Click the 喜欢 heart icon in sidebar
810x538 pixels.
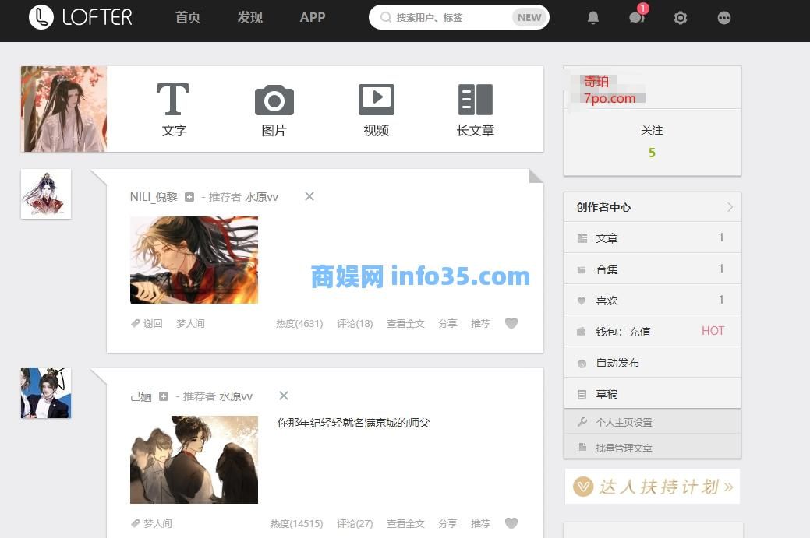[x=582, y=301]
